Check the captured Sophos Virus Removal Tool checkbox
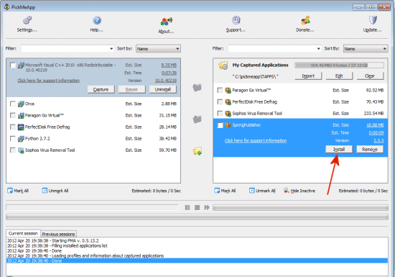 click(220, 114)
